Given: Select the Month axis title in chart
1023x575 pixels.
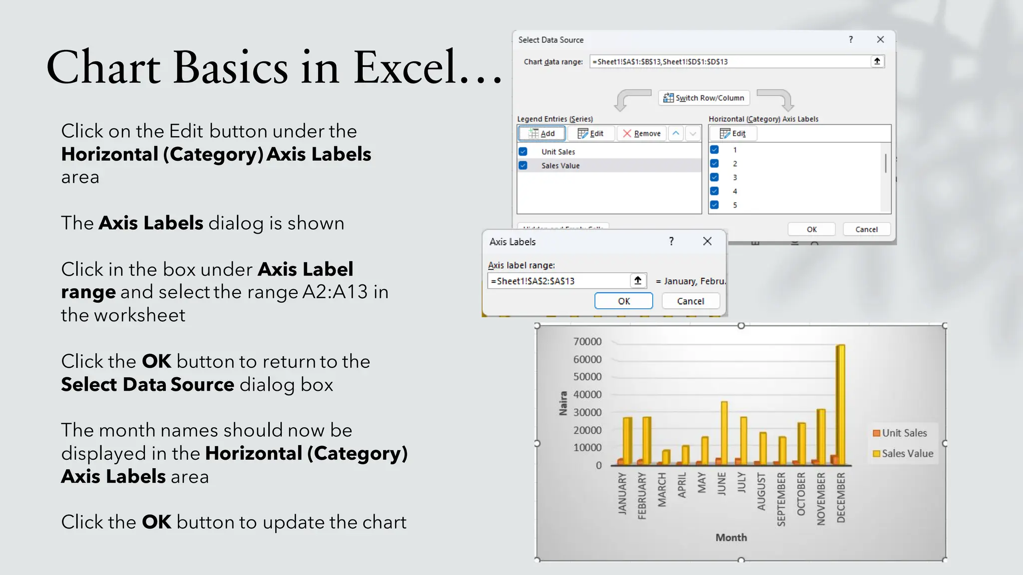Looking at the screenshot, I should pyautogui.click(x=731, y=538).
